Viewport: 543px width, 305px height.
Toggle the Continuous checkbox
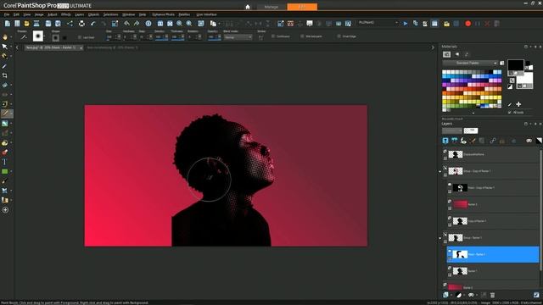tap(273, 36)
